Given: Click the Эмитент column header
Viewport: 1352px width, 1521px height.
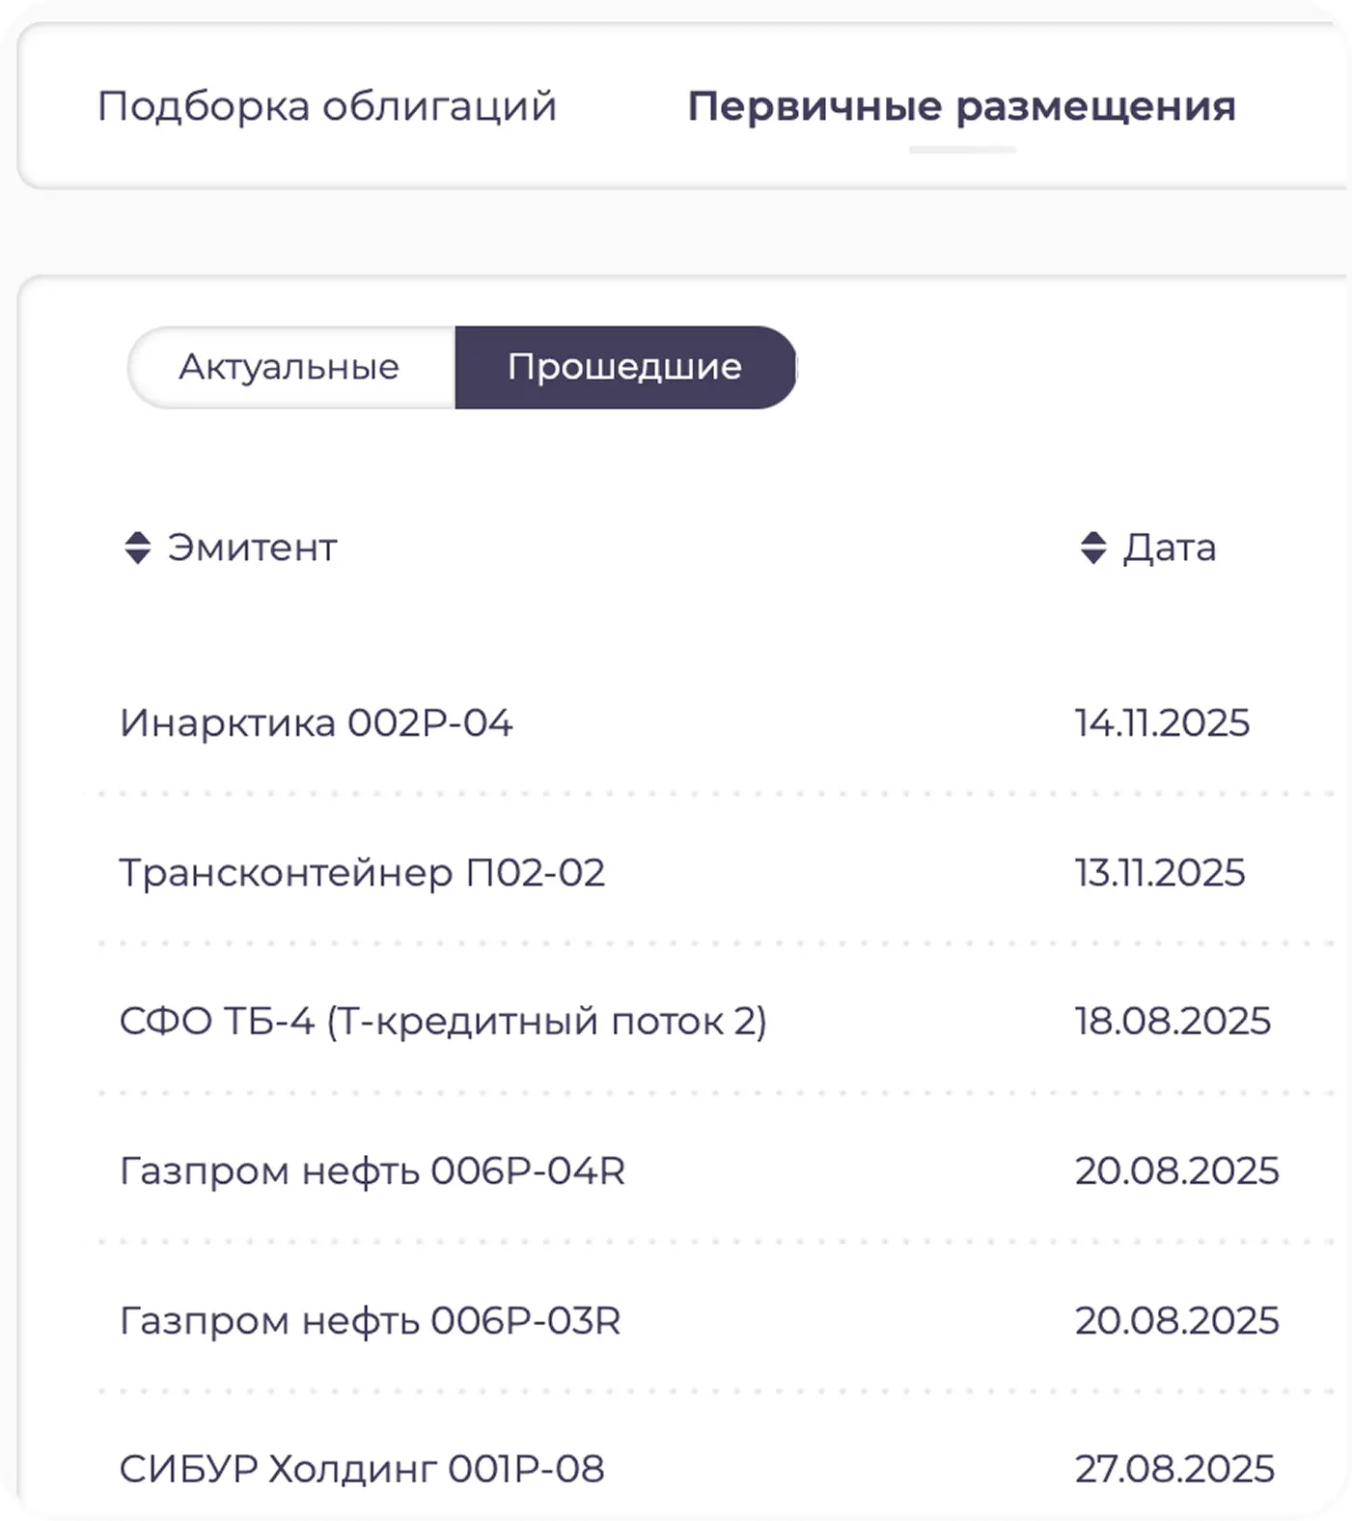Looking at the screenshot, I should [x=252, y=548].
